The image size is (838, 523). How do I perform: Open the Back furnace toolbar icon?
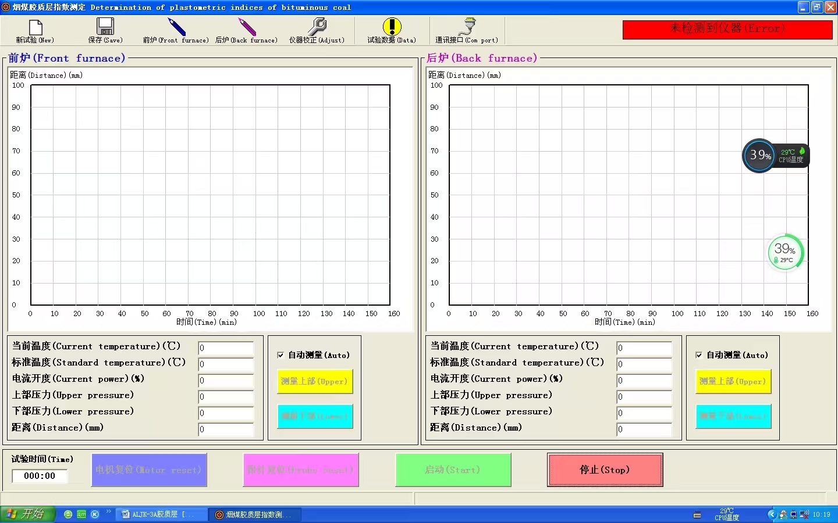coord(247,31)
